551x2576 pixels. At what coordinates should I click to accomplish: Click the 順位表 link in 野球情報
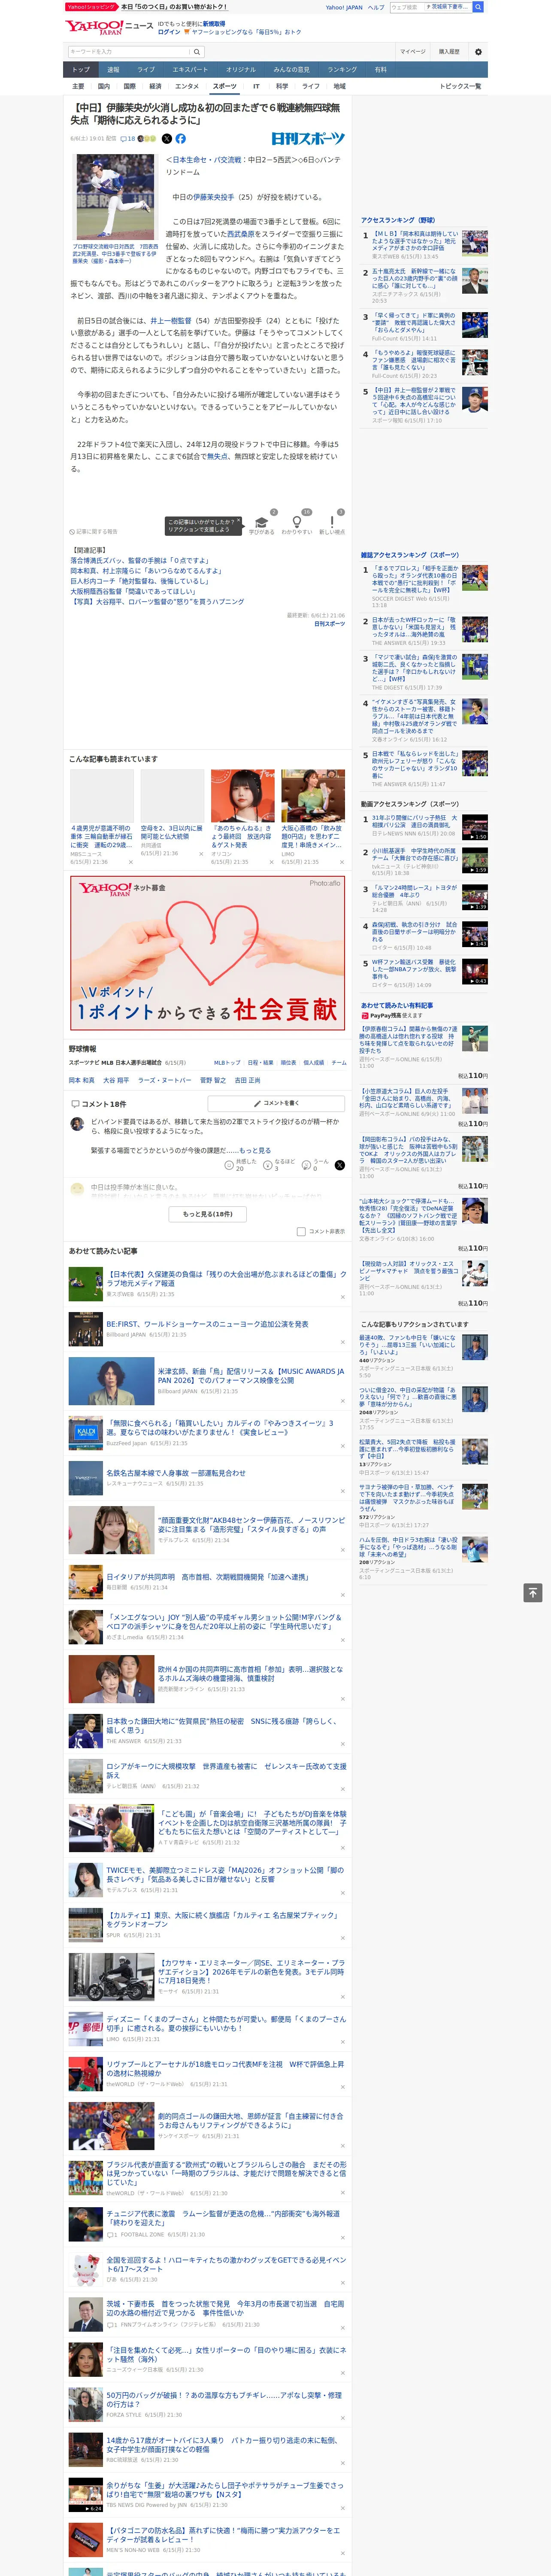tap(288, 1063)
